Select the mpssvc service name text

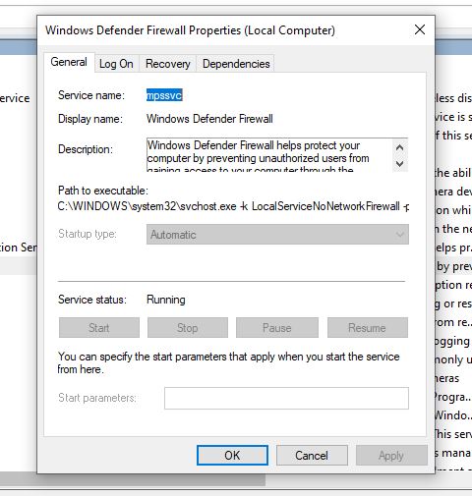pyautogui.click(x=164, y=95)
